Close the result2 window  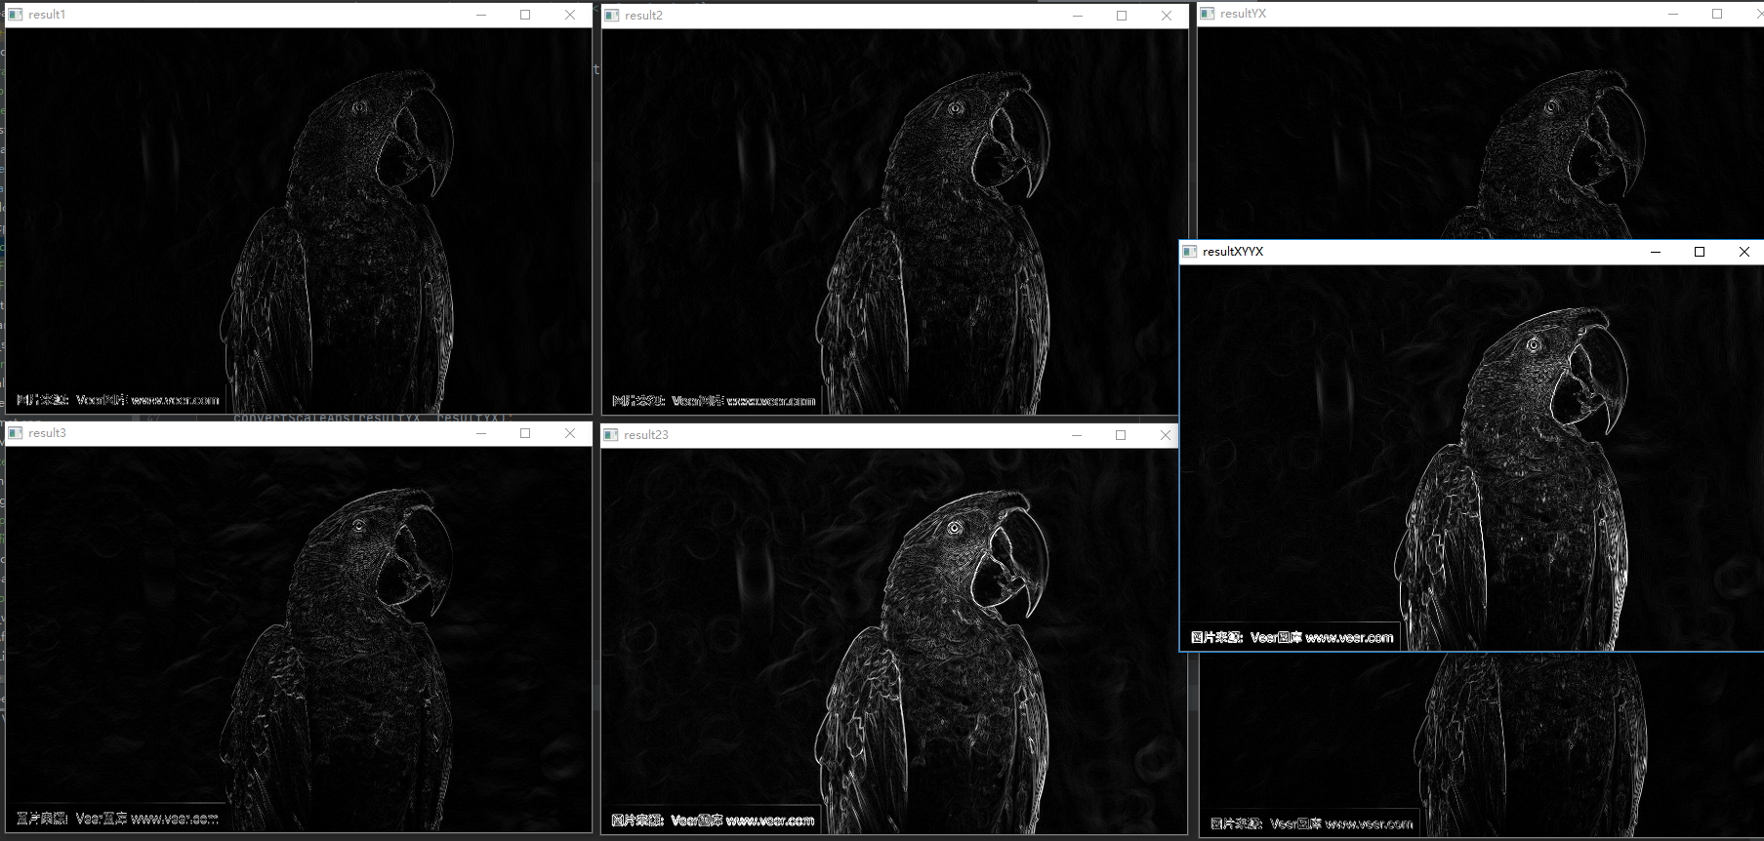(x=1167, y=16)
